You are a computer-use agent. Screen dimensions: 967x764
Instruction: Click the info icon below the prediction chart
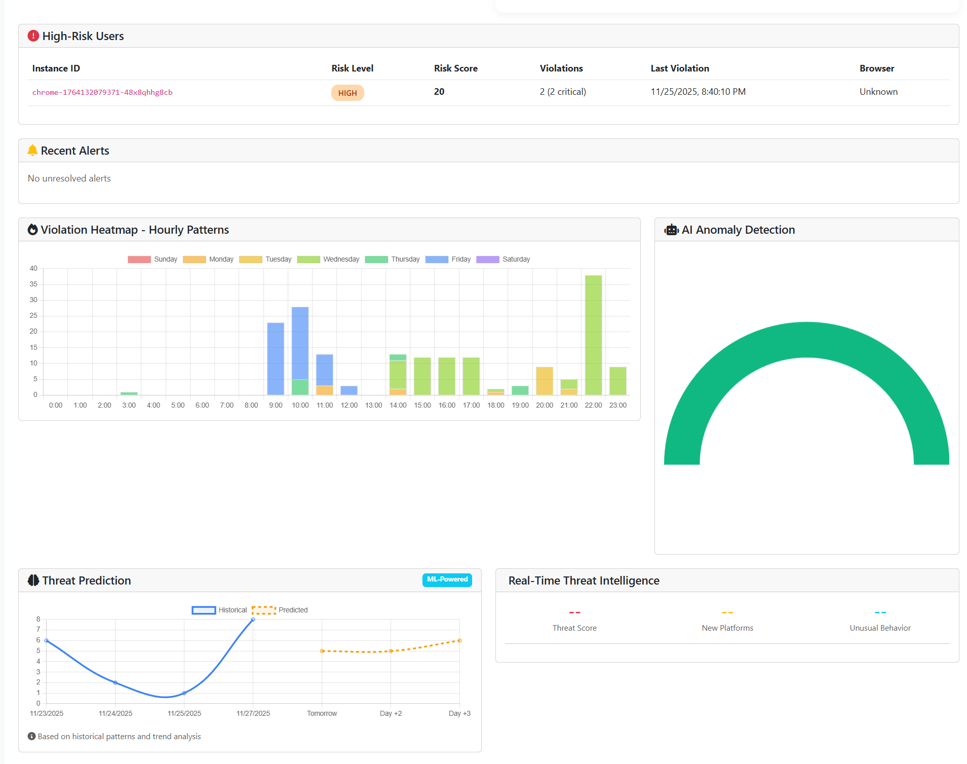[x=32, y=736]
